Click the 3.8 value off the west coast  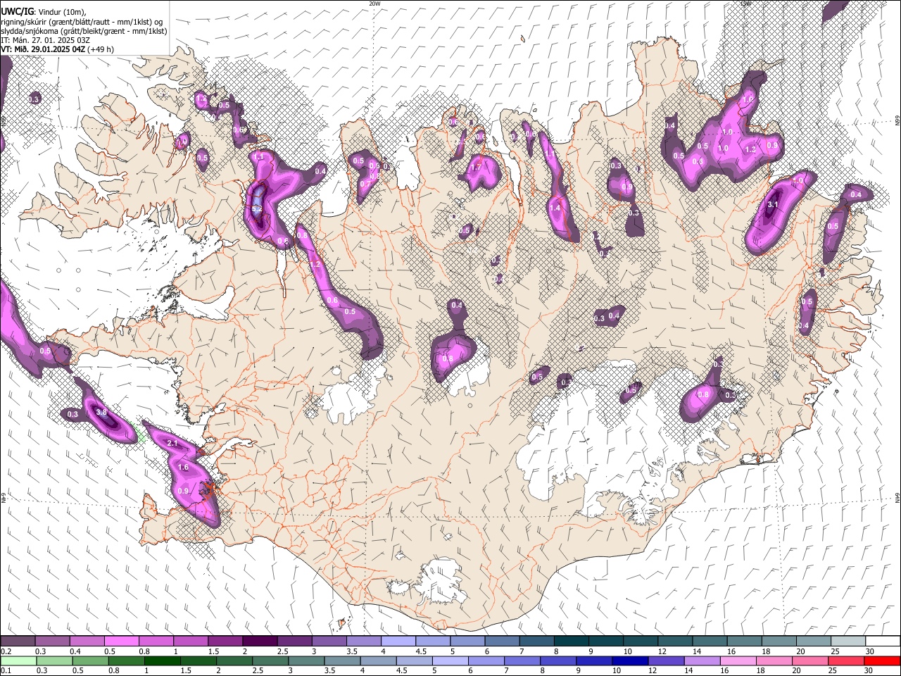pyautogui.click(x=101, y=413)
